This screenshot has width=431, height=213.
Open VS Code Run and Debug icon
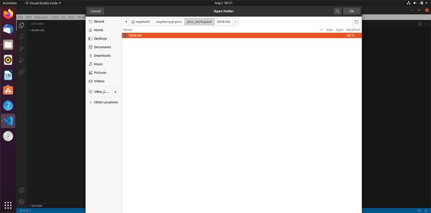(x=21, y=60)
